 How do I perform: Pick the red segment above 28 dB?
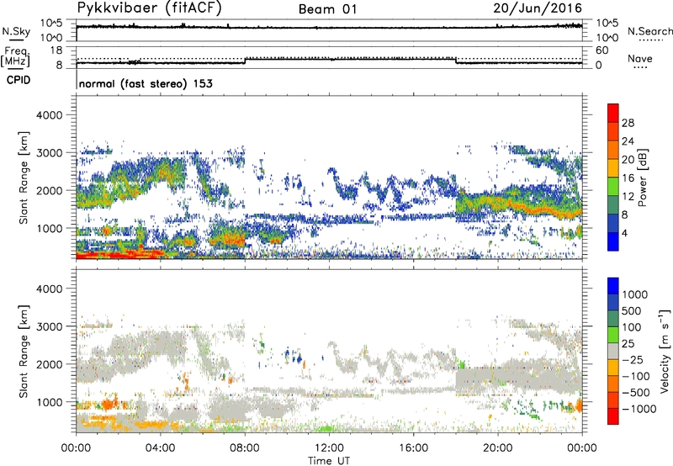pyautogui.click(x=613, y=114)
